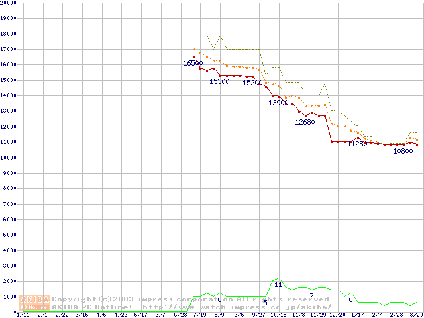Click the impress corporation copyright text
Viewport: 424px width, 318px height.
(192, 299)
